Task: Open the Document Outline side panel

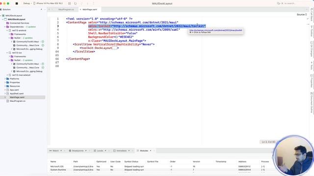Action: (312, 102)
